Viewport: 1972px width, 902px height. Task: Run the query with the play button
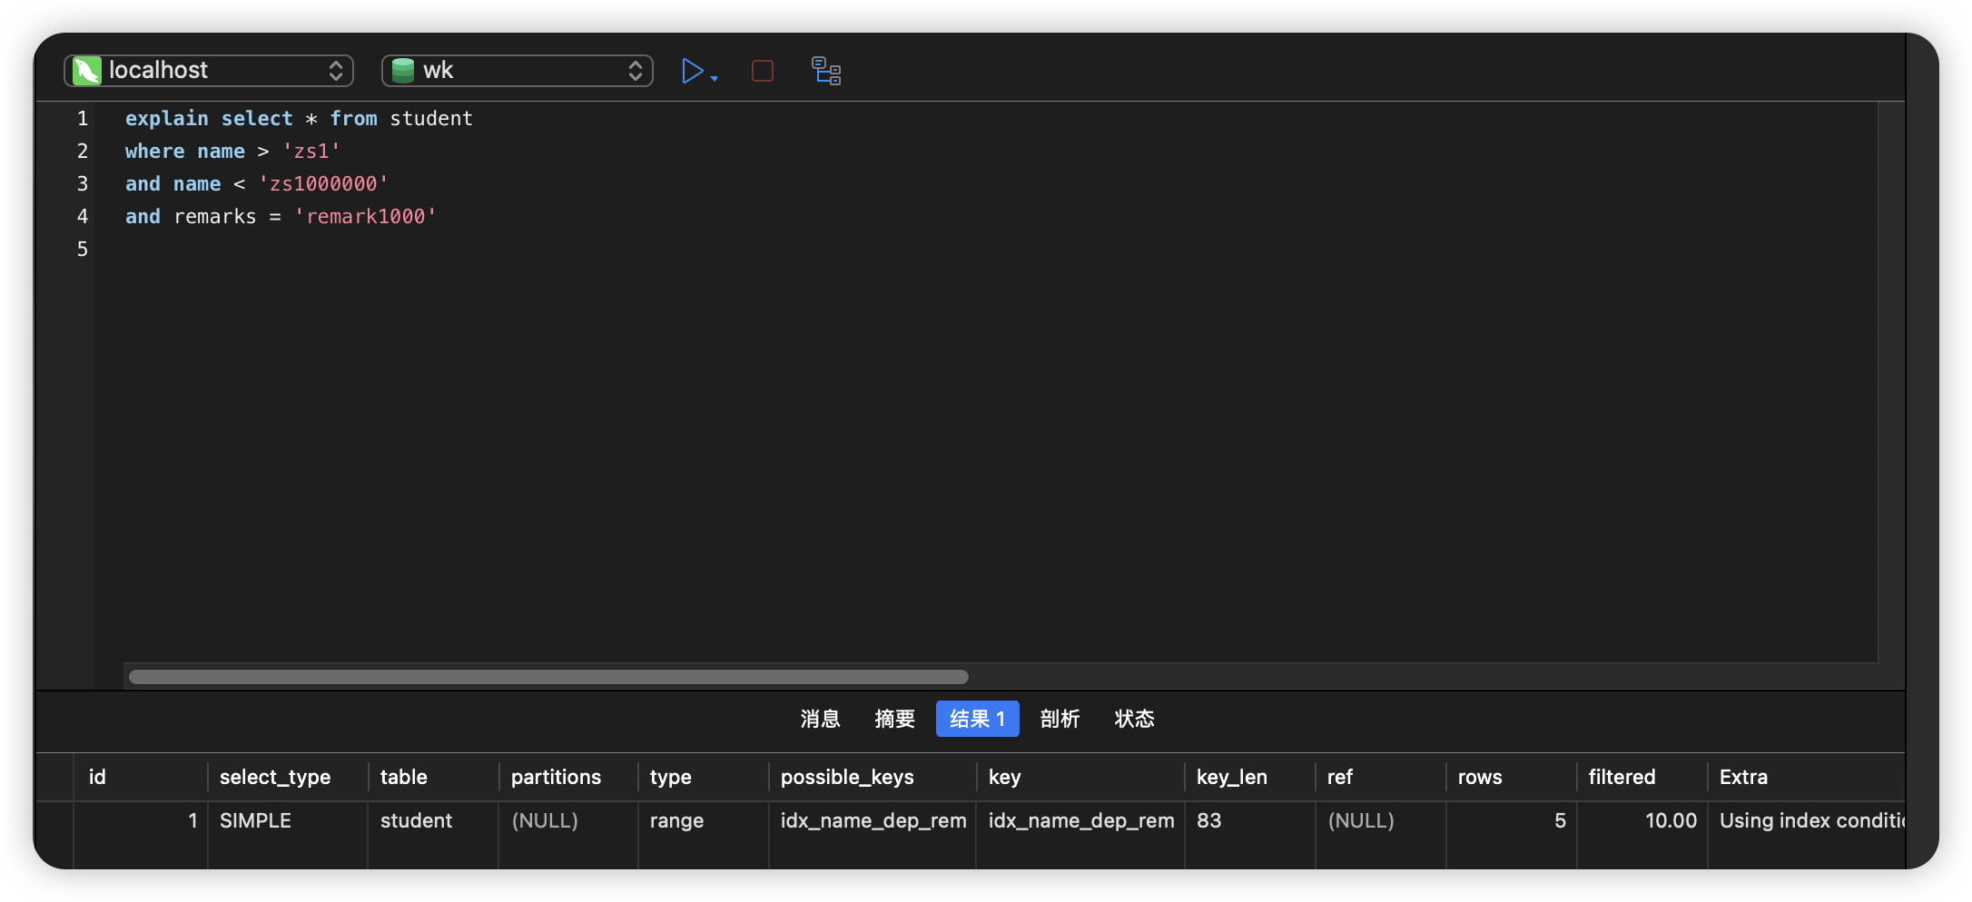pos(692,71)
